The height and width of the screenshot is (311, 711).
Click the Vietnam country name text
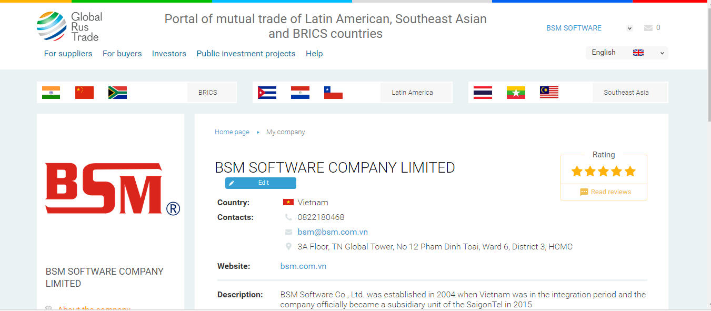313,203
